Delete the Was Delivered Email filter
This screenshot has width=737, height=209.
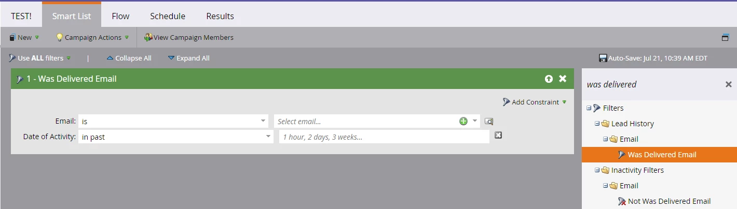click(x=563, y=79)
